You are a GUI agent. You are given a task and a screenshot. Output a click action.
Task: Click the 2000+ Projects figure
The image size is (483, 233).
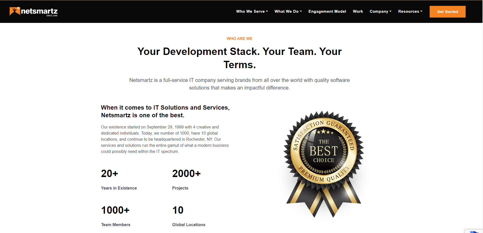click(x=186, y=173)
